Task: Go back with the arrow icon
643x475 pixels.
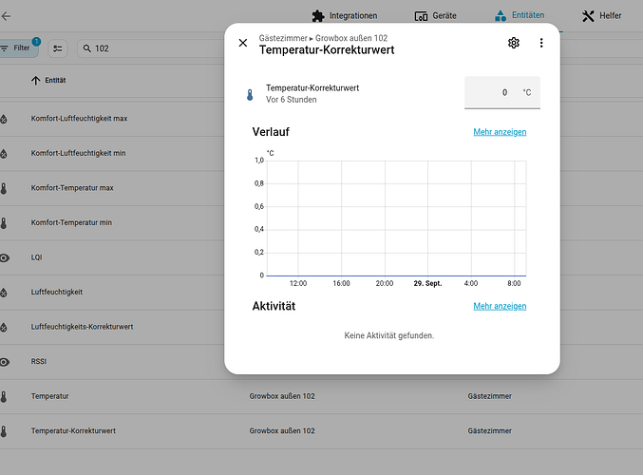Action: pos(6,16)
